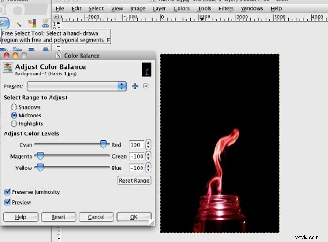Image resolution: width=328 pixels, height=242 pixels.
Task: Click the Color Balance tool icon in dialog header
Action: coord(8,68)
